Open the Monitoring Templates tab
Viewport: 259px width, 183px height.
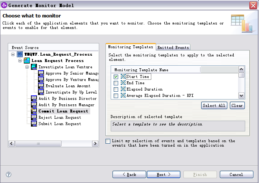[x=130, y=47]
